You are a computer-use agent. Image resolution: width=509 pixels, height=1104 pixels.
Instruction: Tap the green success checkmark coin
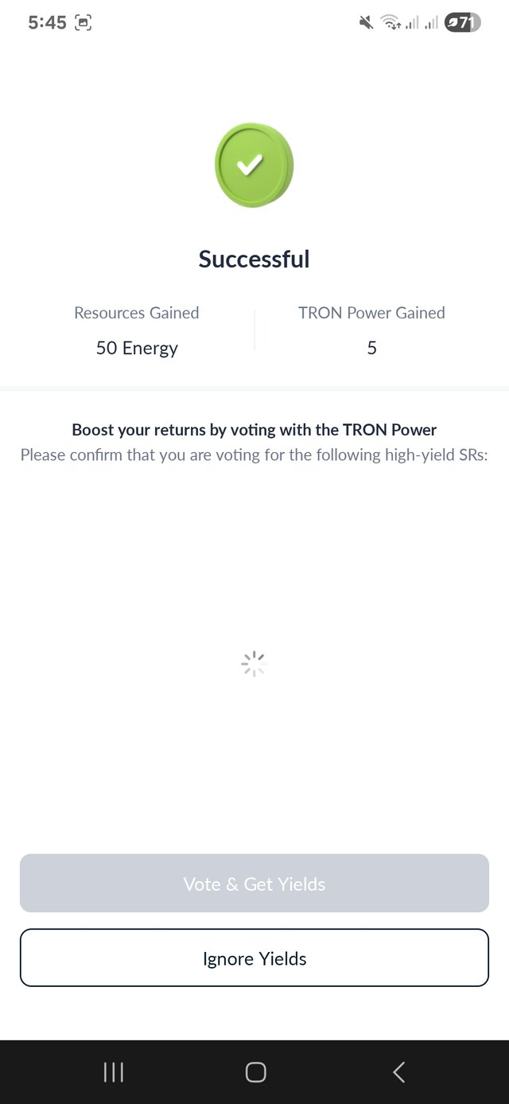(x=254, y=165)
